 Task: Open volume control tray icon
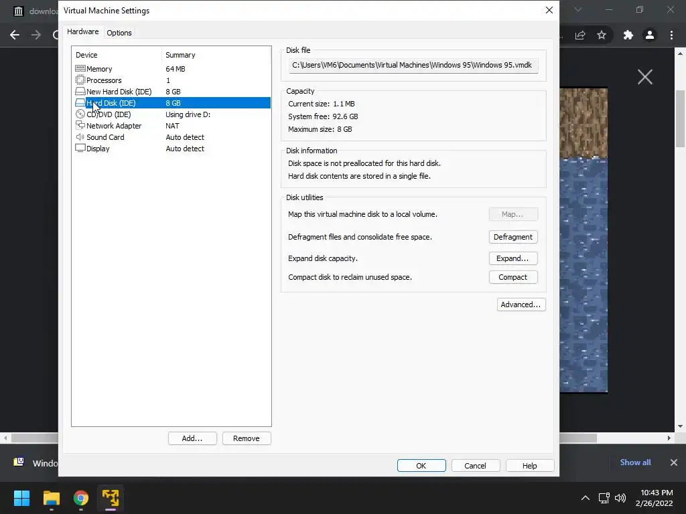pyautogui.click(x=620, y=498)
